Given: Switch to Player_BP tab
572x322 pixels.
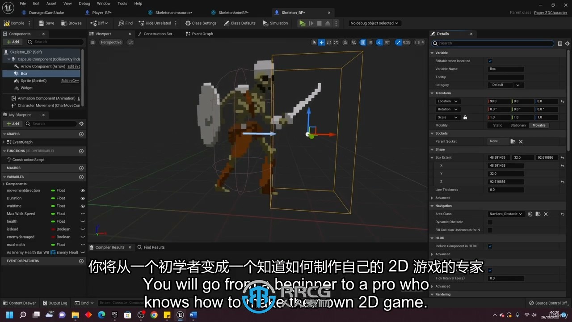Looking at the screenshot, I should pos(101,13).
